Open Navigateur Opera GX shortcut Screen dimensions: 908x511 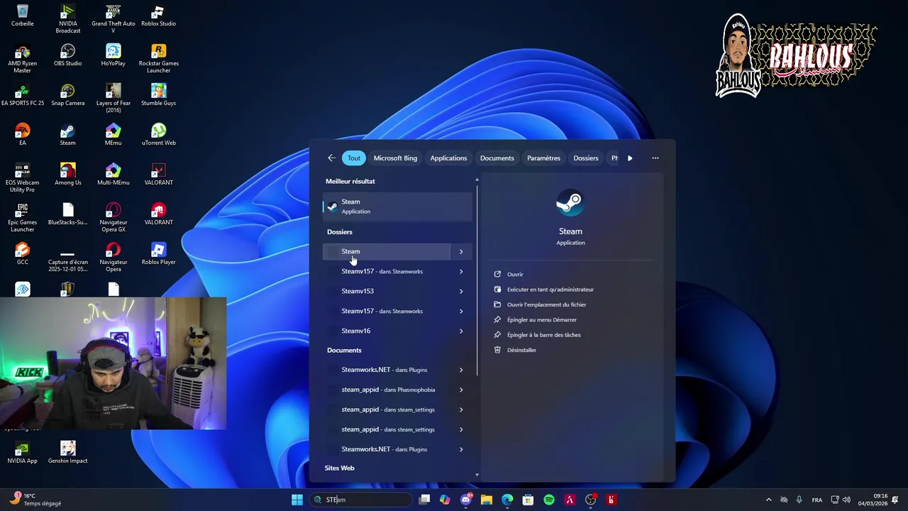[x=113, y=218]
